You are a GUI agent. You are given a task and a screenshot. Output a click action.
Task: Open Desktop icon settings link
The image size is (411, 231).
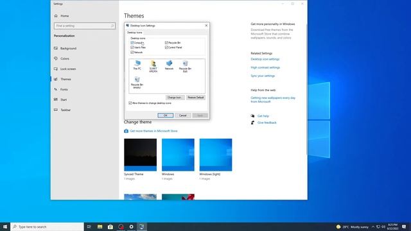(265, 59)
